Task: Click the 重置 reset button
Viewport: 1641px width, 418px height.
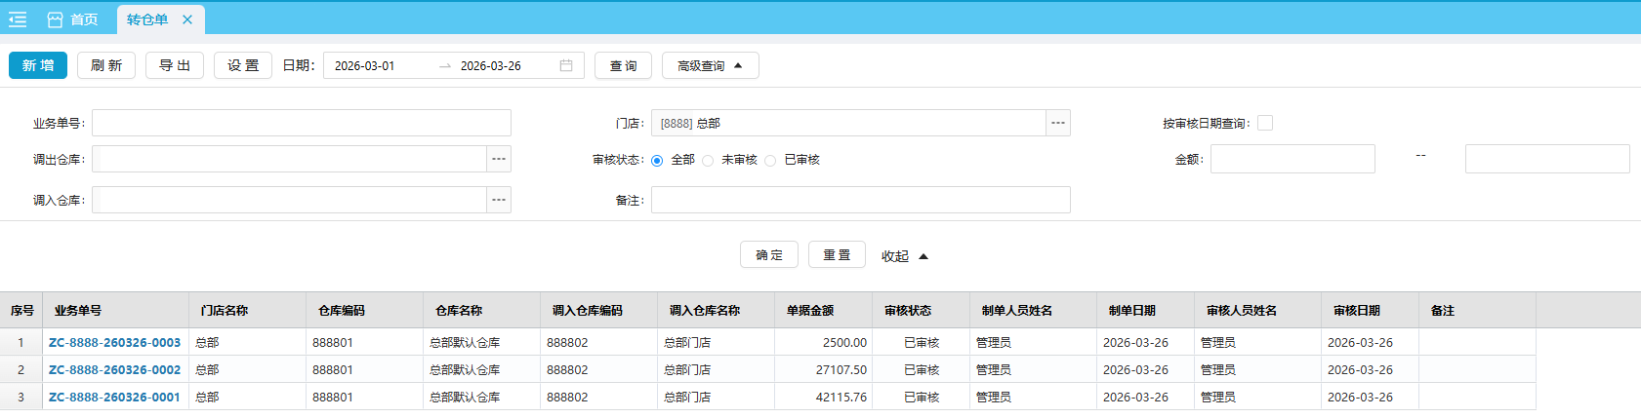Action: 837,255
